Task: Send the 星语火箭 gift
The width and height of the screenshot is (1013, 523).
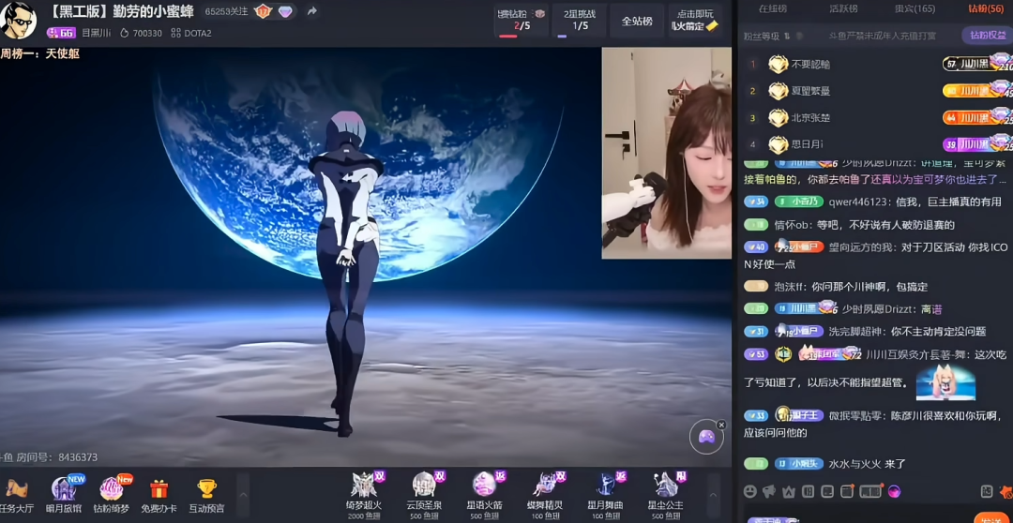Action: tap(485, 496)
